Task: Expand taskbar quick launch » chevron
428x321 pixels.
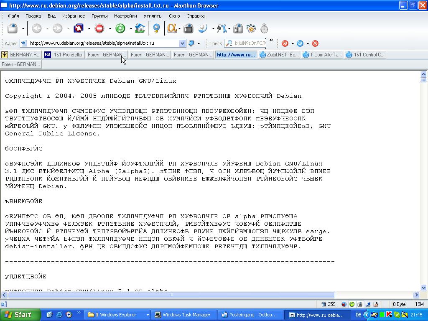Action: [79, 312]
